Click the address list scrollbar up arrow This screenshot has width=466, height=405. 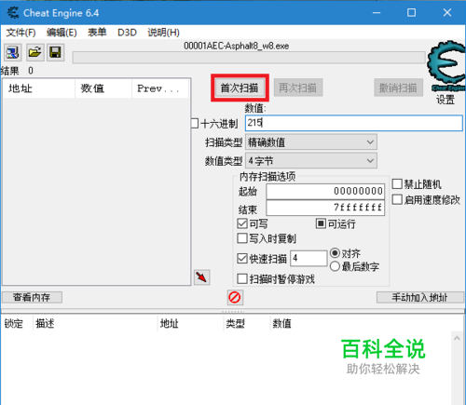click(x=457, y=338)
